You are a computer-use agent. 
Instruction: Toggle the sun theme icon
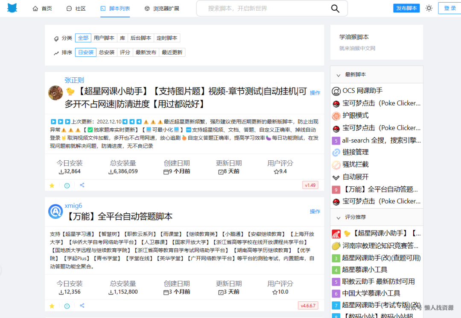tap(429, 8)
